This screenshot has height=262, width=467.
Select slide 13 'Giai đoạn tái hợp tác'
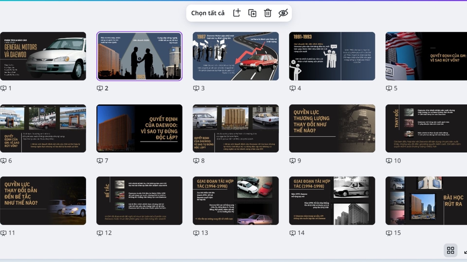[235, 201]
